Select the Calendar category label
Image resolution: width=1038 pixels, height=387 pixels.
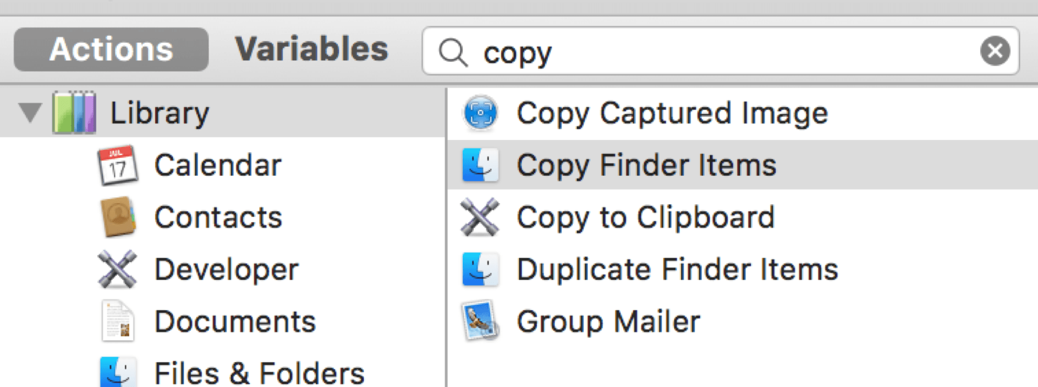pos(218,165)
